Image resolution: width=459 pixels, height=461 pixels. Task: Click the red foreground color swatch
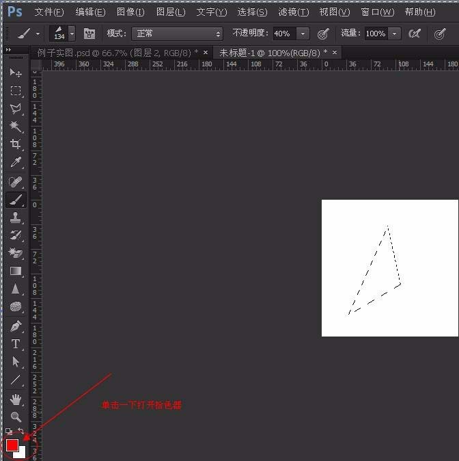(x=12, y=445)
